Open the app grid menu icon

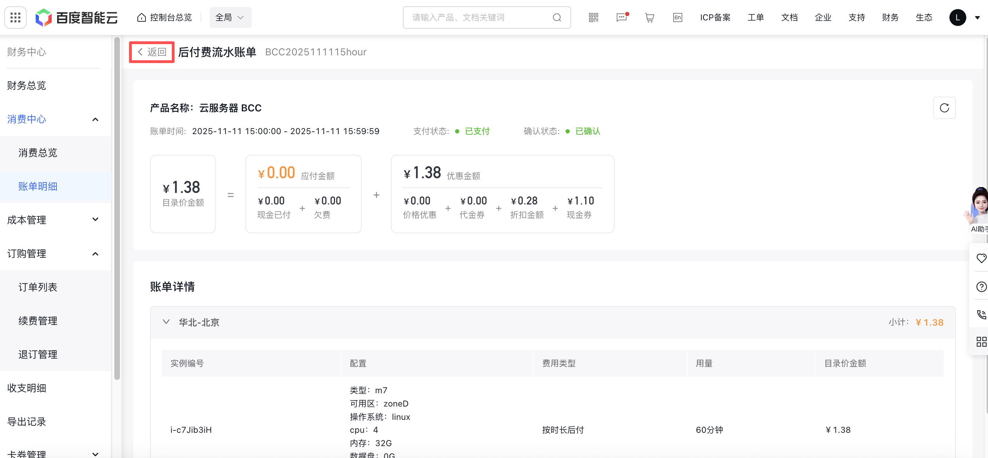coord(15,17)
